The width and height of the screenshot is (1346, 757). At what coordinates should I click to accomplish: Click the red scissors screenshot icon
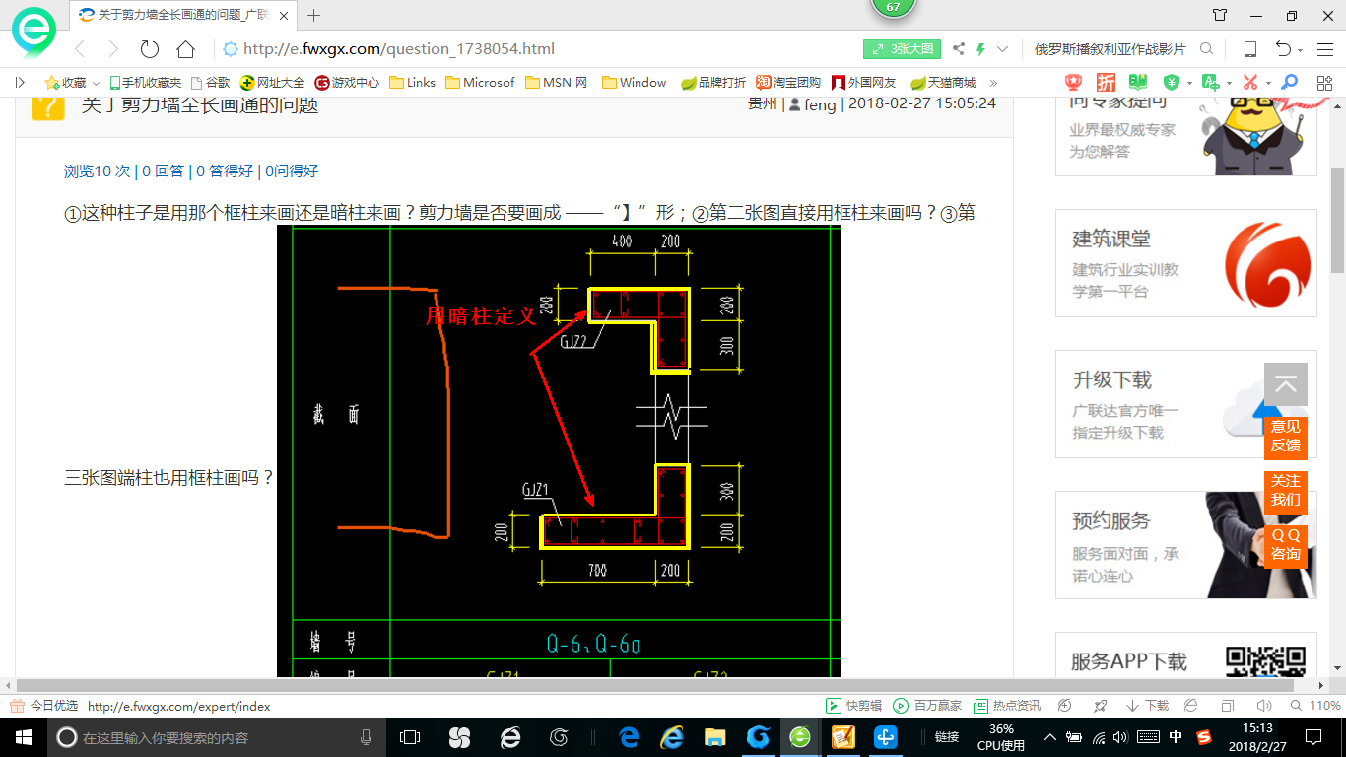tap(1249, 82)
